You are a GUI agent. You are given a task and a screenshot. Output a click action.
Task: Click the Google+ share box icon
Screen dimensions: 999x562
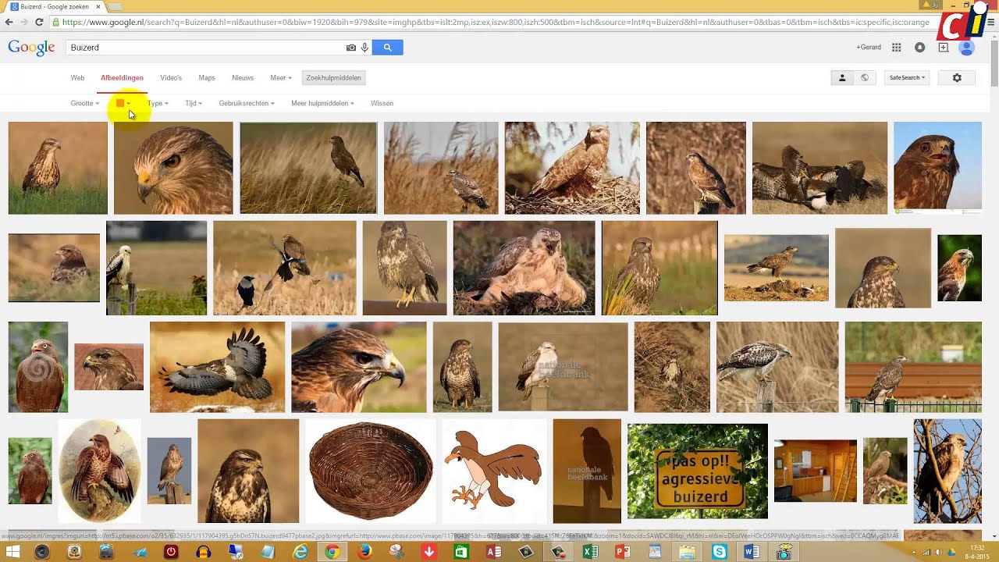pyautogui.click(x=943, y=48)
